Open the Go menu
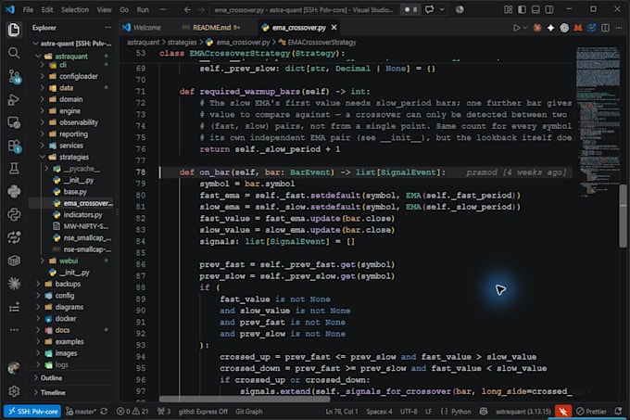This screenshot has width=630, height=420. (x=124, y=9)
